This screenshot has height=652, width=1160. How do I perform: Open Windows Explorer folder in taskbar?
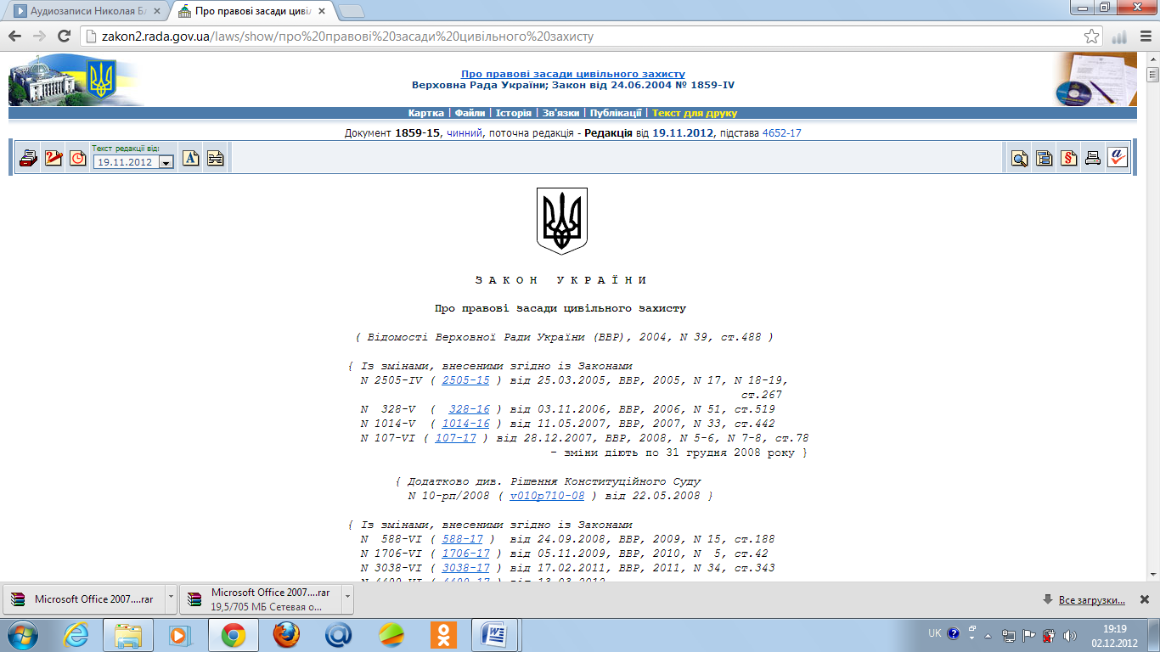[128, 635]
